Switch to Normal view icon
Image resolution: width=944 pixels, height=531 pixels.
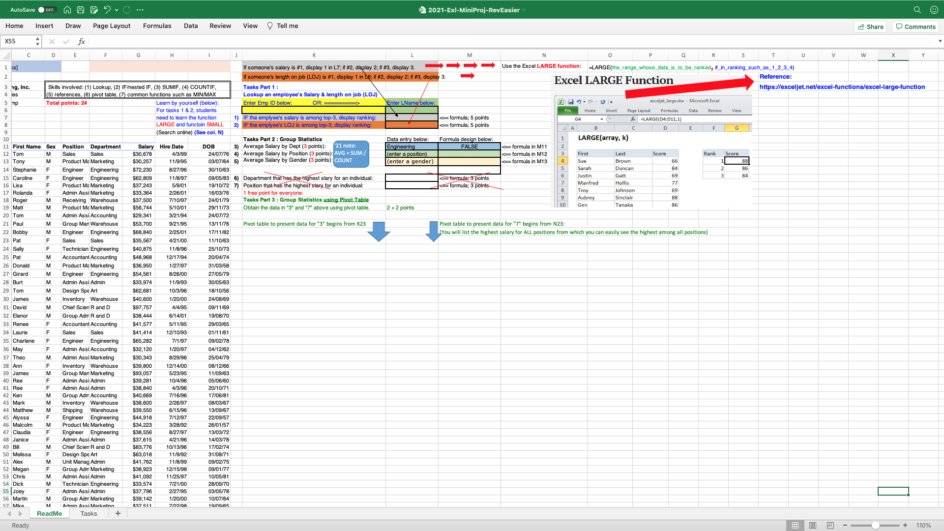[795, 525]
